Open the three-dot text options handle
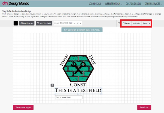The height and width of the screenshot is (113, 164). pos(52,85)
